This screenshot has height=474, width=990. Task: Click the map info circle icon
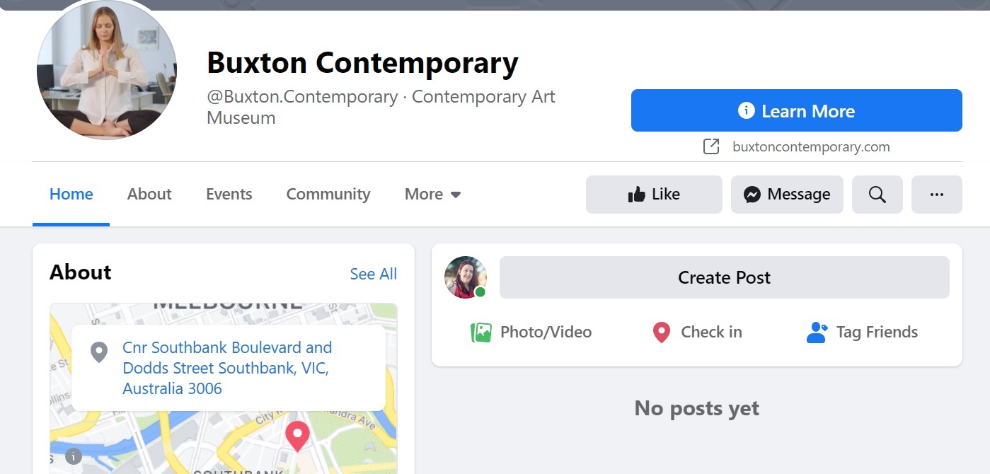74,456
